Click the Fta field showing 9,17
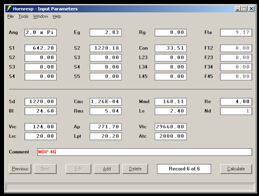This screenshot has width=259, height=196. coord(236,33)
